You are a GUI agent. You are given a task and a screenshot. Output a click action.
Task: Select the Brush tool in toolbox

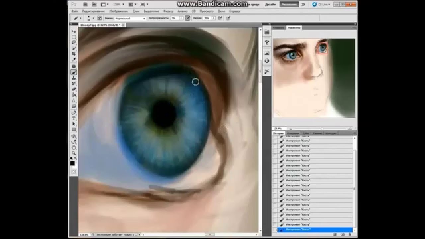coord(74,72)
